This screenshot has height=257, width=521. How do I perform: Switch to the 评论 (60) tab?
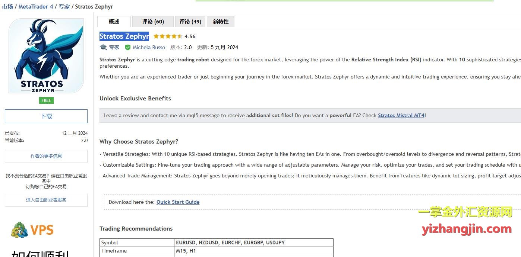point(153,22)
